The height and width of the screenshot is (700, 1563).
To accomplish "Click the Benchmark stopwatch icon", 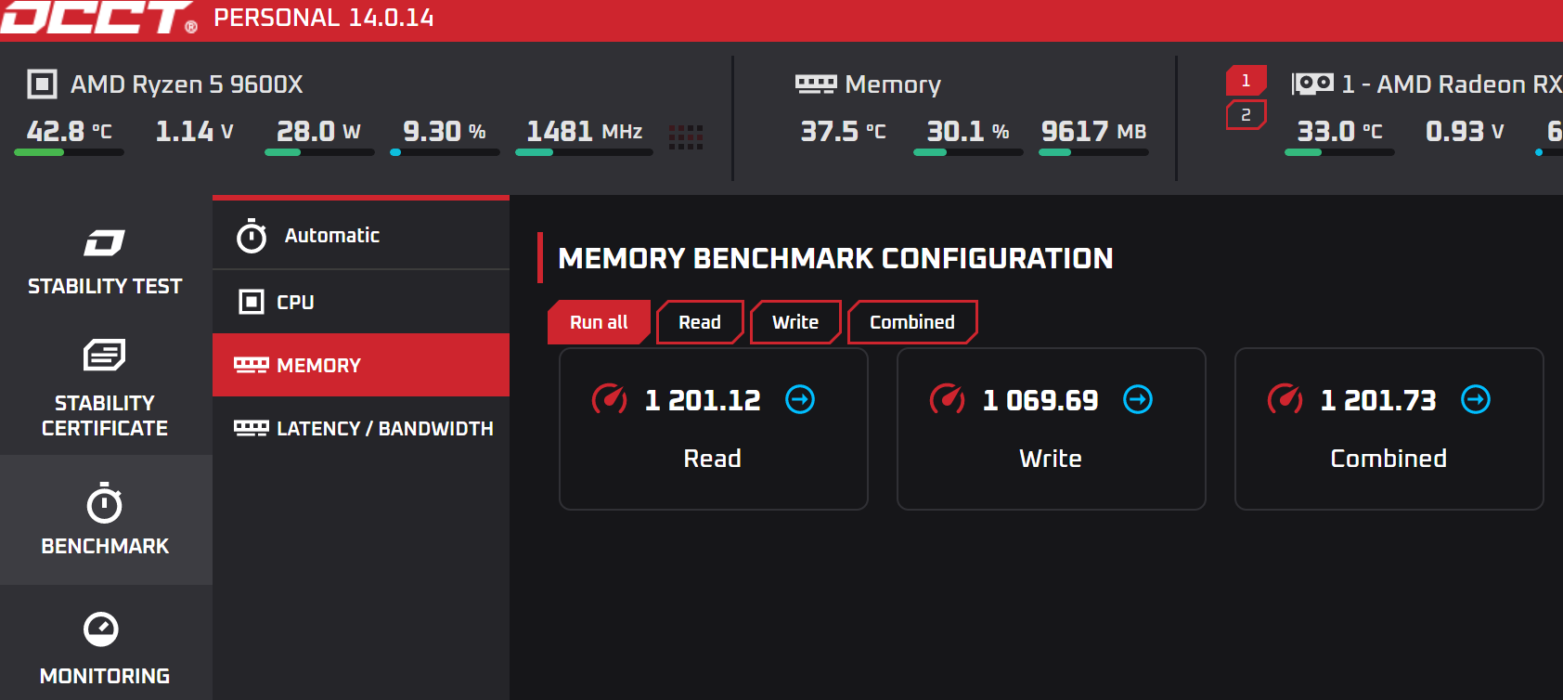I will click(104, 503).
